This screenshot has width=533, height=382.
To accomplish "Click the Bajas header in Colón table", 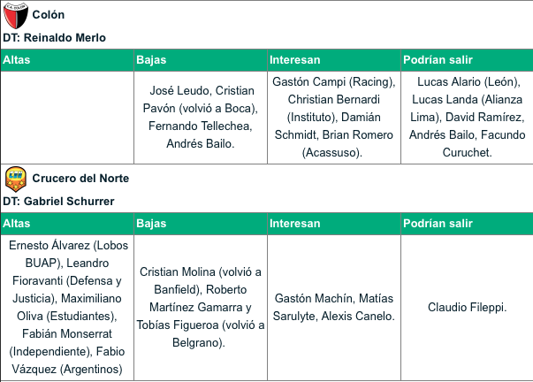I will click(201, 60).
